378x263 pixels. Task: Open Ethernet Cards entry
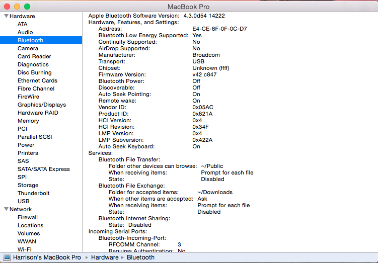37,80
